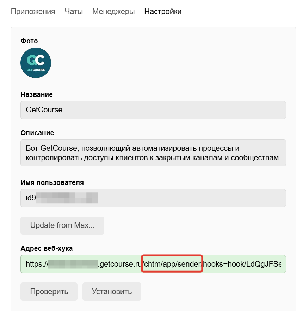Click the Имя пользователя field
The width and height of the screenshot is (303, 311).
(153, 198)
